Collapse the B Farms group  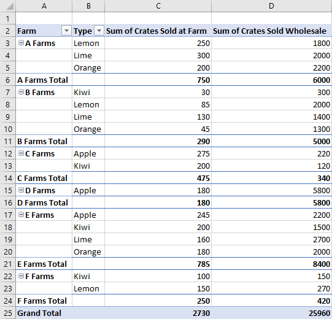coord(21,92)
